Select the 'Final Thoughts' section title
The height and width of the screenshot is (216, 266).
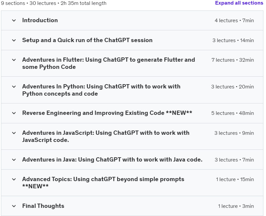pos(43,206)
